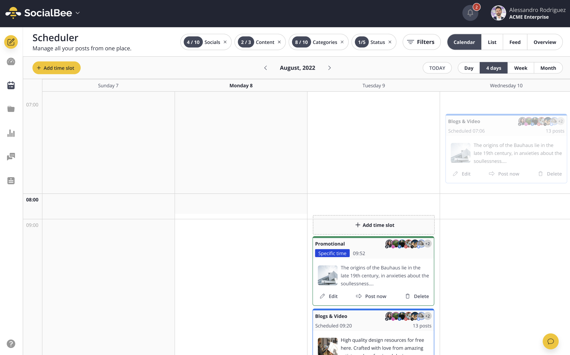Expand the SocialBee workspace dropdown
Image resolution: width=570 pixels, height=355 pixels.
coord(78,13)
